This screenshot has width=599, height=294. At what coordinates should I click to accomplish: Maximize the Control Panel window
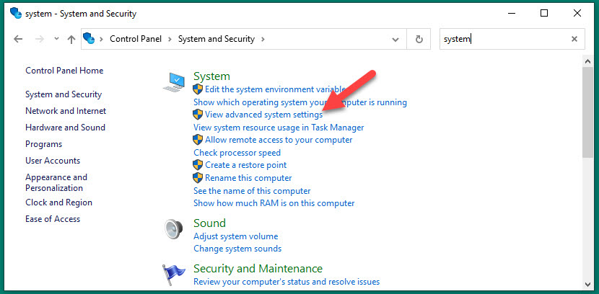pyautogui.click(x=544, y=14)
